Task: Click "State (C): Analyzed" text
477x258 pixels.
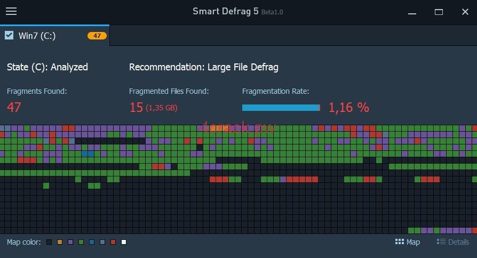Action: click(47, 67)
